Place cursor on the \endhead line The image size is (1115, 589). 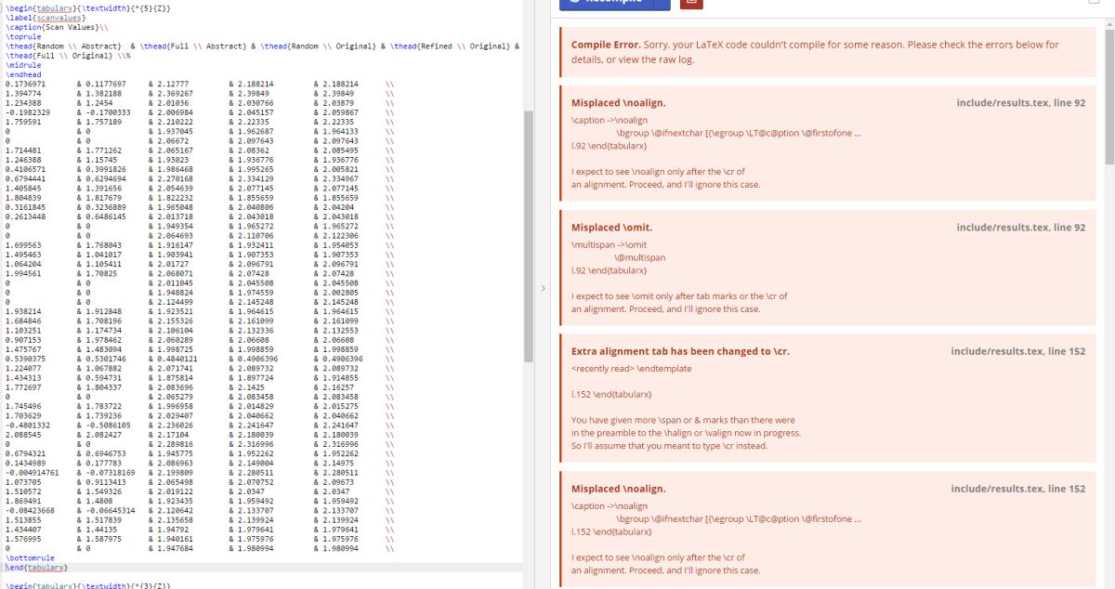click(x=22, y=74)
